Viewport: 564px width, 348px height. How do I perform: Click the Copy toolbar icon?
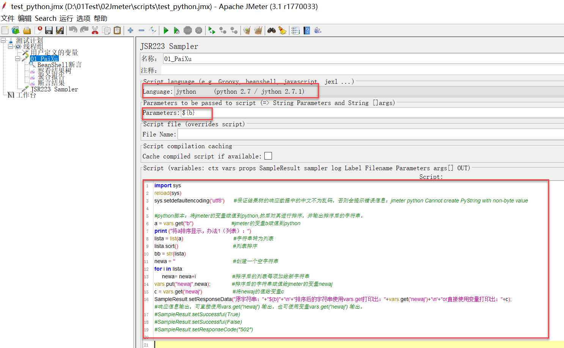107,30
